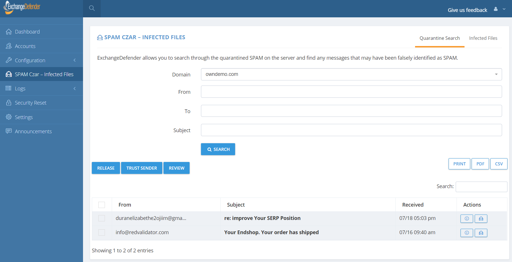Sort table by From column
The height and width of the screenshot is (262, 512).
(166, 205)
